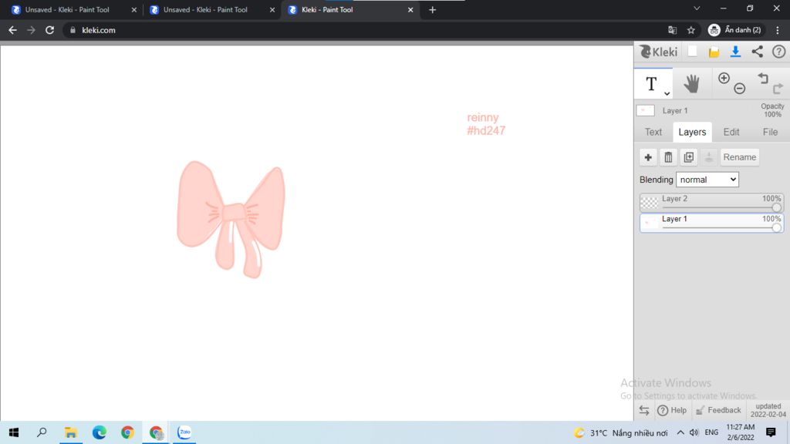This screenshot has height=444, width=790.
Task: Click the zoom in icon
Action: (x=724, y=78)
